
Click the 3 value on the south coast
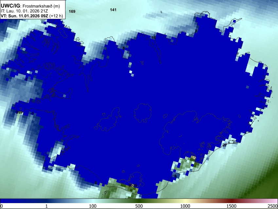pyautogui.click(x=96, y=183)
